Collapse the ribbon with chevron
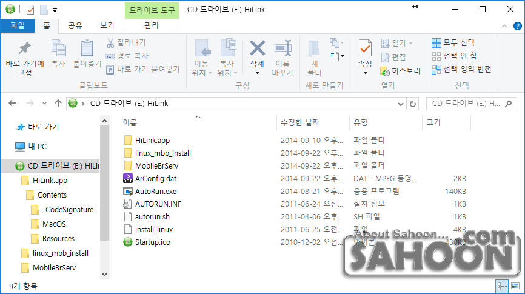Screen dimensions: 525x294 [504, 26]
